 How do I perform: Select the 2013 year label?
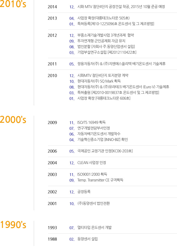point(53,18)
